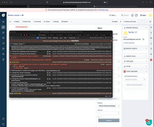This screenshot has height=127, width=154.
Task: Filter console by Warnings
Action: [55, 38]
